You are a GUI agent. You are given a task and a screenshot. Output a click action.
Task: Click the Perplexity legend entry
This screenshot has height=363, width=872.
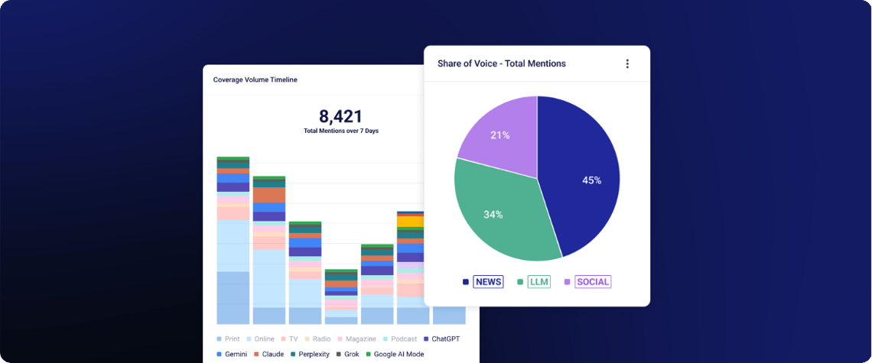tap(311, 354)
